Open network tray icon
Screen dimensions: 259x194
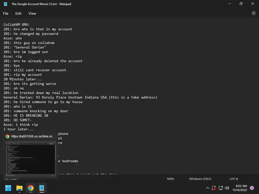(x=221, y=188)
